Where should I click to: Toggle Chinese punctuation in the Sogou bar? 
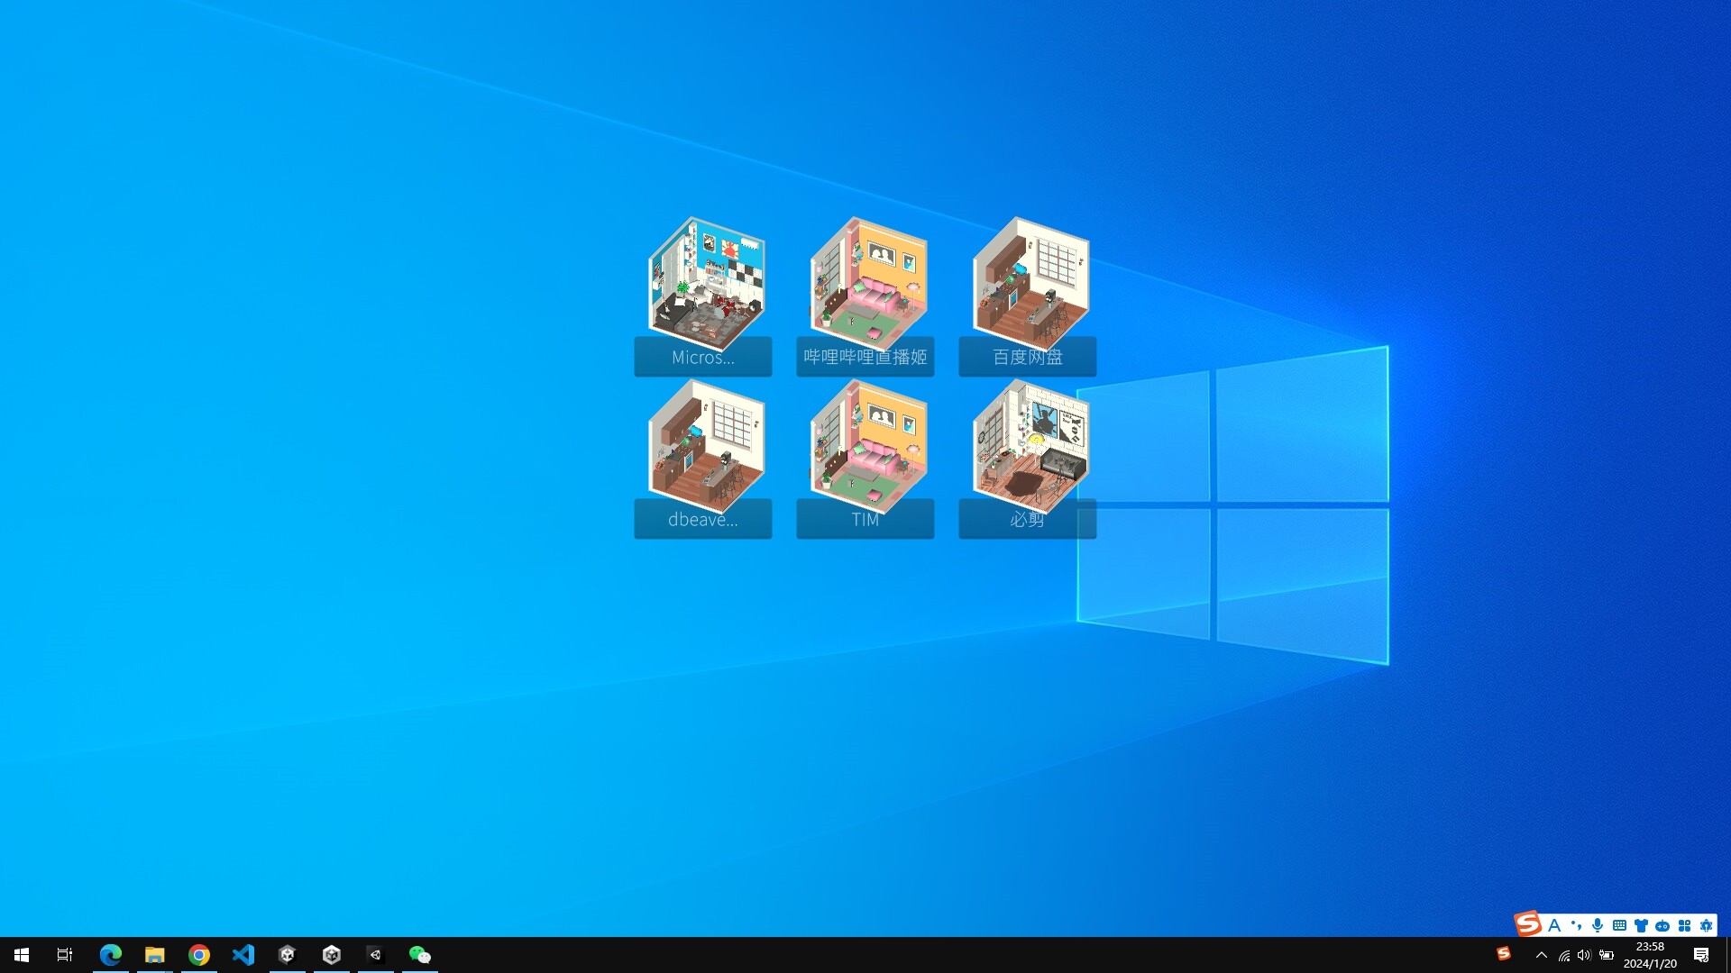tap(1576, 925)
